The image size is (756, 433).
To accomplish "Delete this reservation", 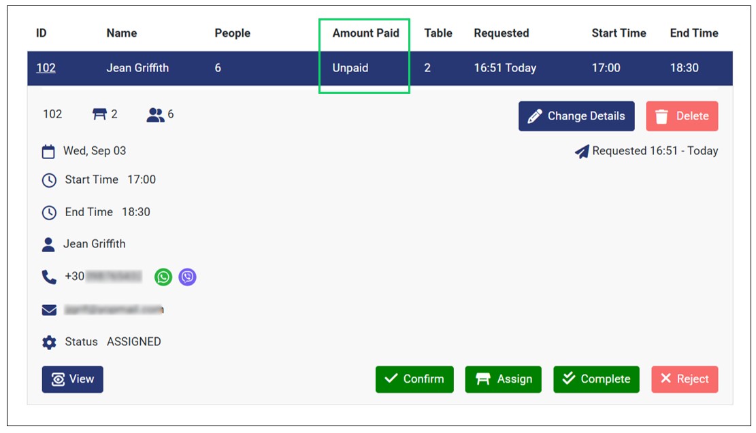I will pos(682,116).
